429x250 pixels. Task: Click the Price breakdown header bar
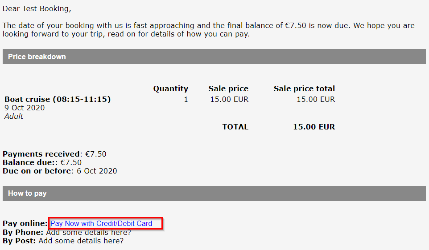point(214,56)
